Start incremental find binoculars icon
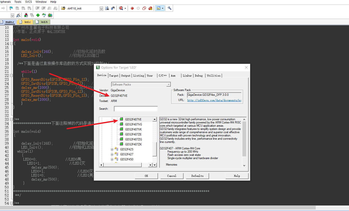The height and width of the screenshot is (211, 349). tap(113, 8)
